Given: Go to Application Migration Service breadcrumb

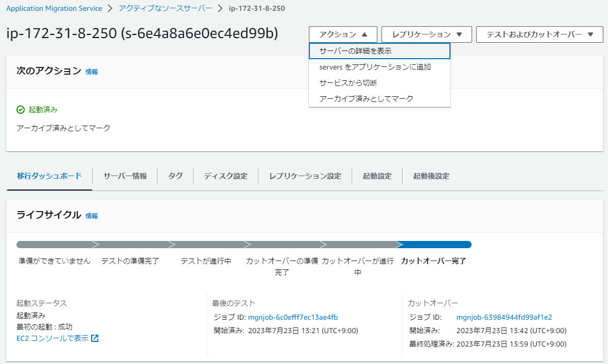Looking at the screenshot, I should (x=54, y=9).
